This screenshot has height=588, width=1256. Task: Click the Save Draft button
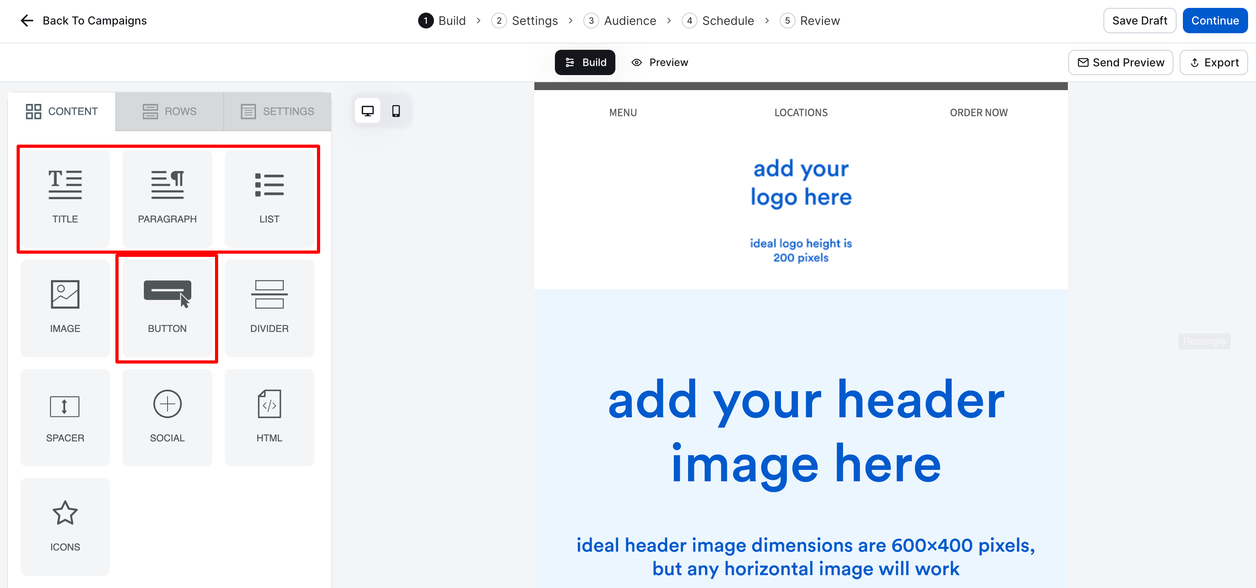tap(1139, 21)
